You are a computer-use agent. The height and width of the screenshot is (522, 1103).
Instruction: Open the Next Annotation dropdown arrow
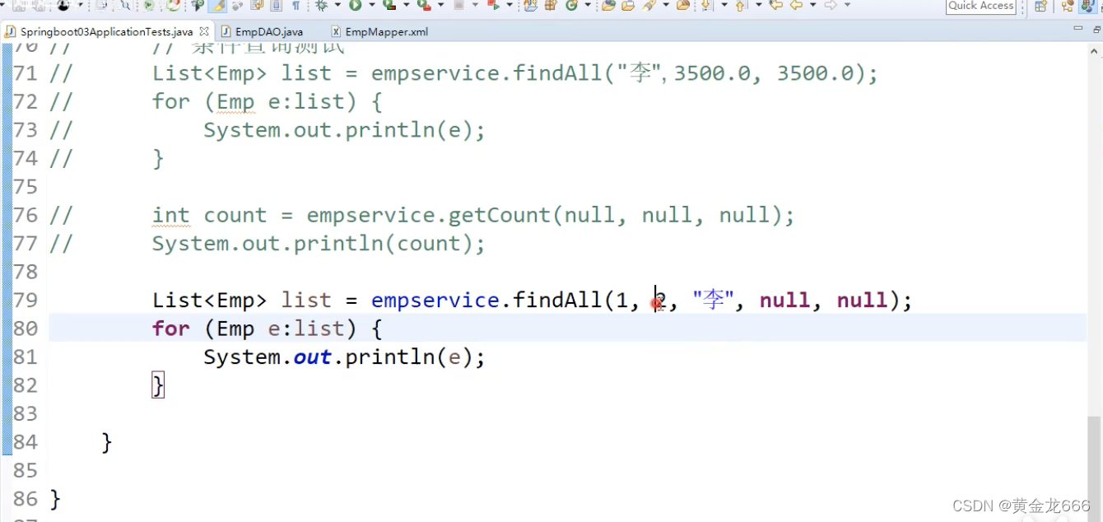pos(724,5)
